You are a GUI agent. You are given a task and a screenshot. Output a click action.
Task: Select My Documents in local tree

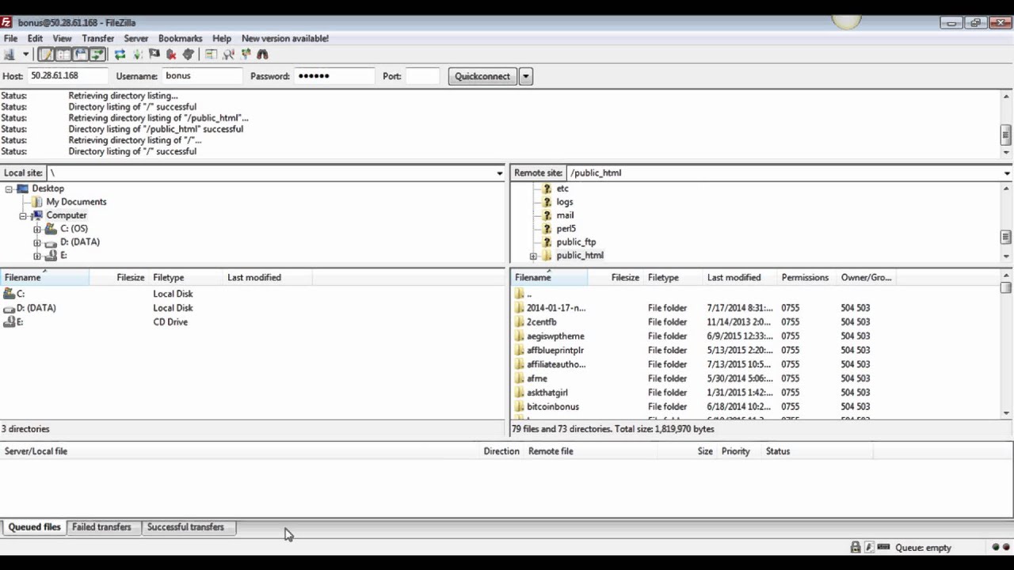[x=76, y=202]
